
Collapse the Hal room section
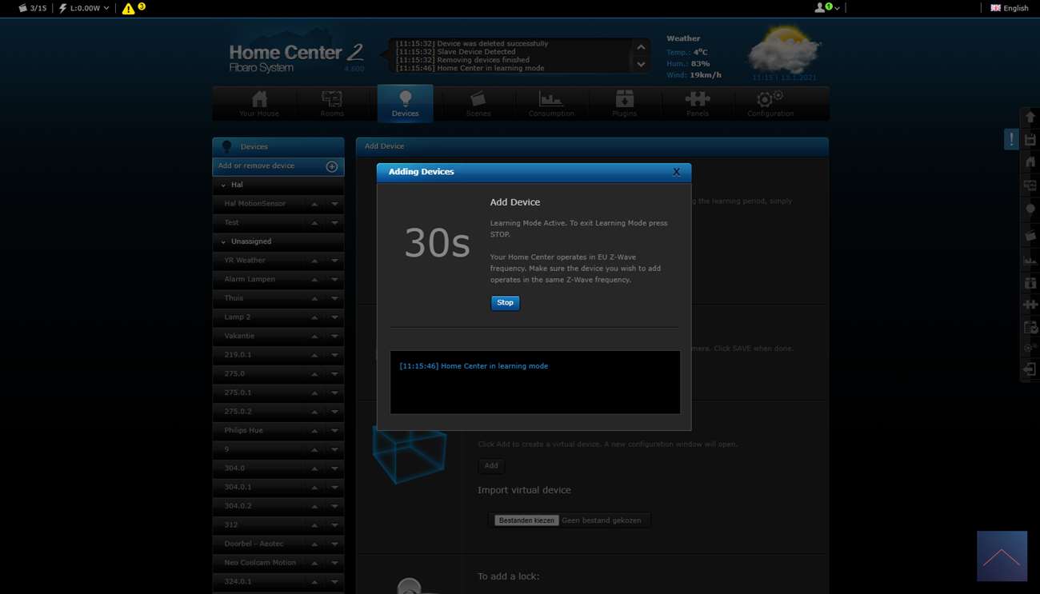223,185
